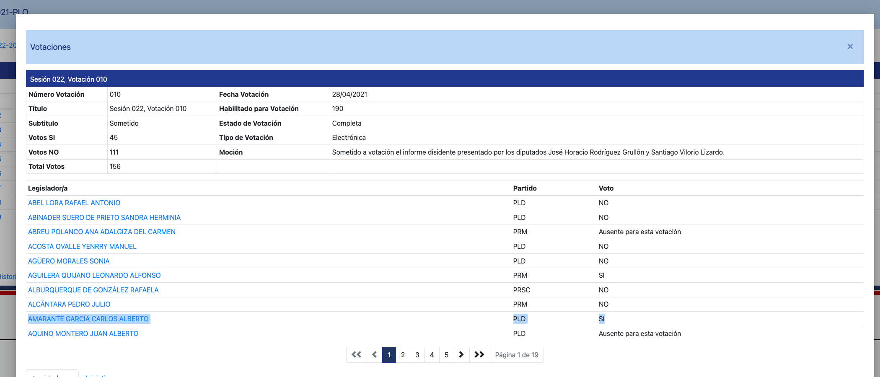Image resolution: width=880 pixels, height=377 pixels.
Task: Click PRM party in Alcántara row
Action: pyautogui.click(x=520, y=304)
